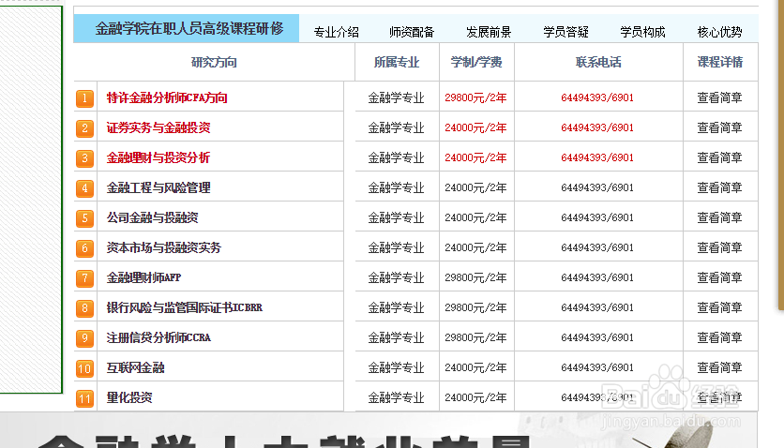This screenshot has width=784, height=448.
Task: Click 金融学专业 in the 资本市场与投融资实务 row
Action: tap(396, 247)
